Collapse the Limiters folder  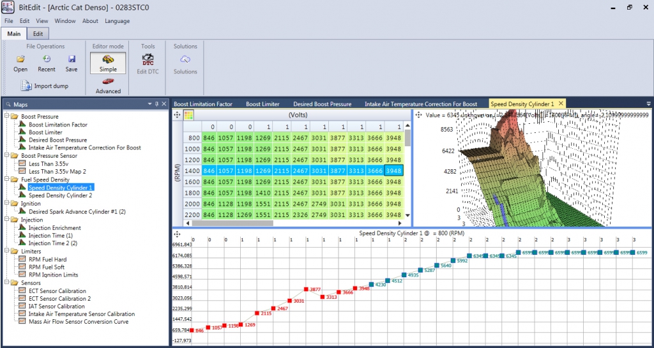pyautogui.click(x=6, y=252)
